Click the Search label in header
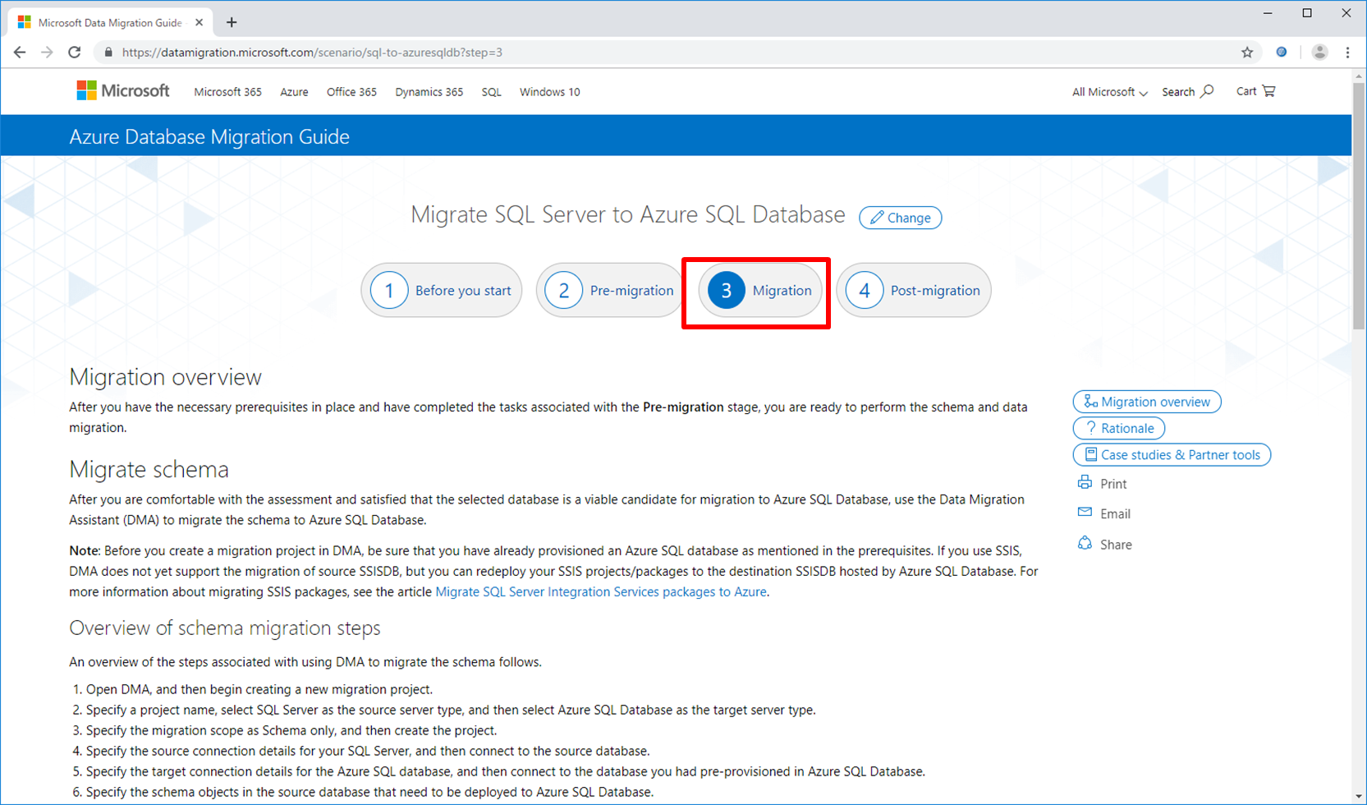Image resolution: width=1367 pixels, height=805 pixels. pyautogui.click(x=1178, y=92)
